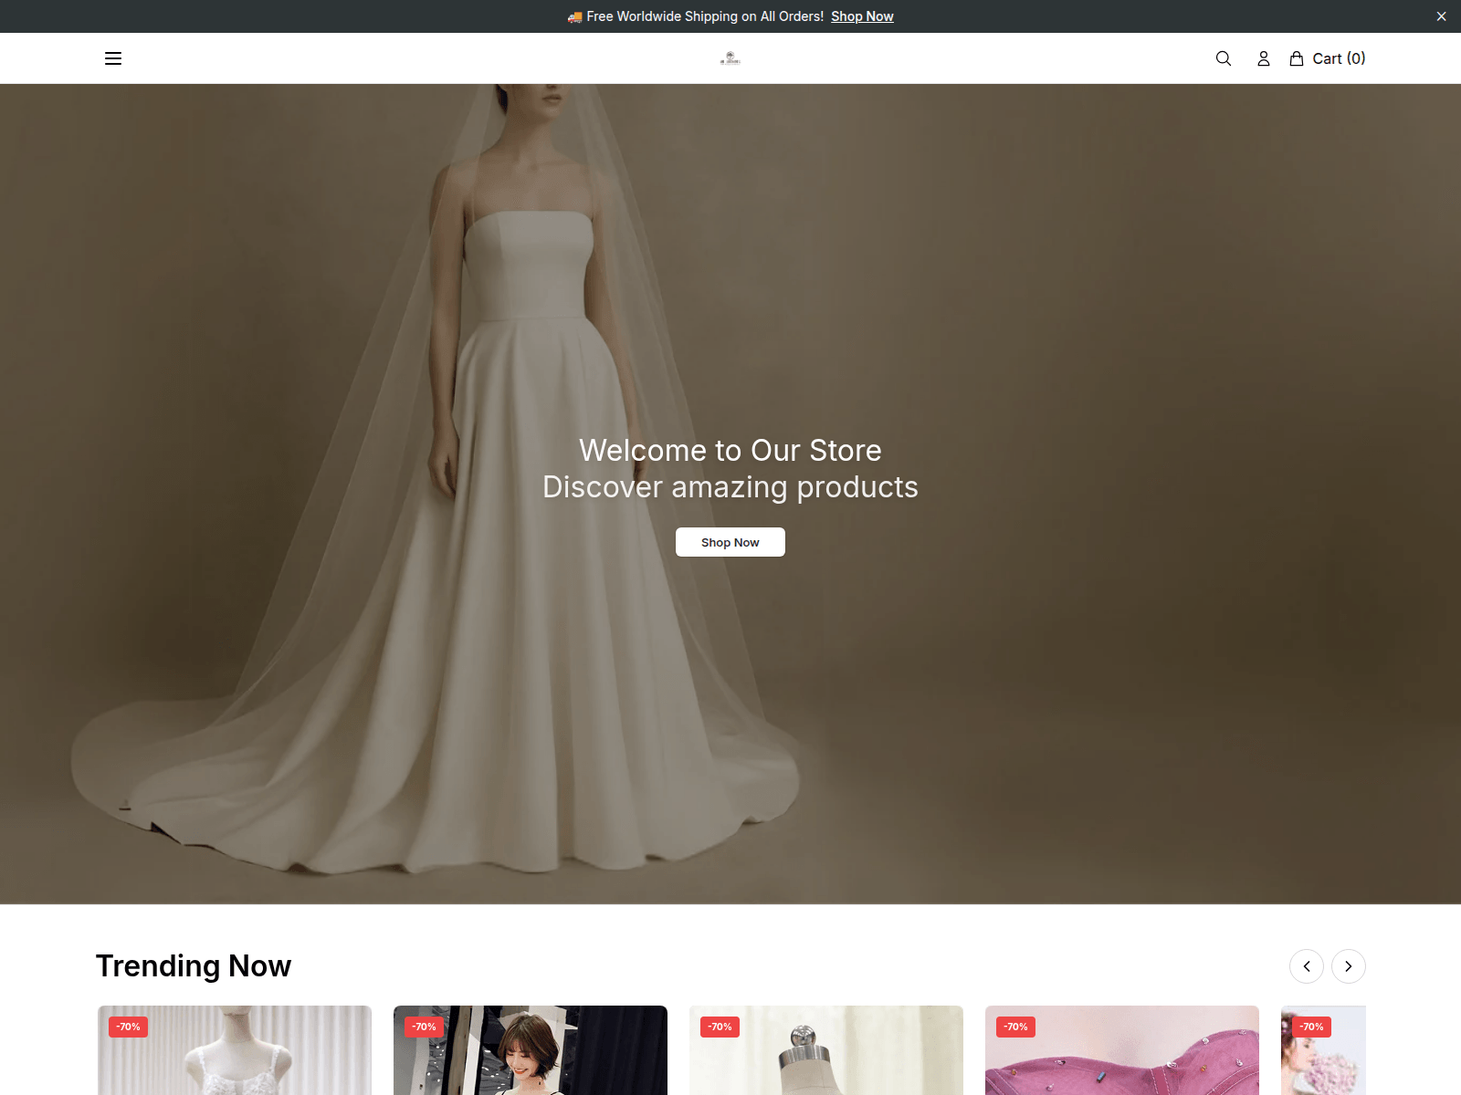Dismiss the free shipping announcement bar
The width and height of the screenshot is (1461, 1095).
pyautogui.click(x=1442, y=16)
